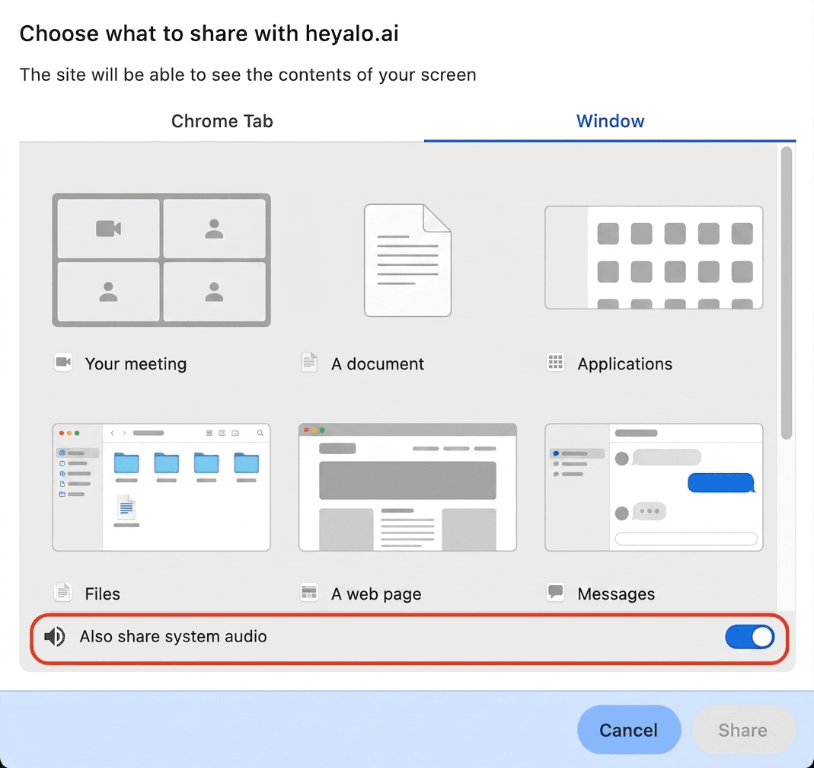Click the browser icon beside A web page

[309, 592]
